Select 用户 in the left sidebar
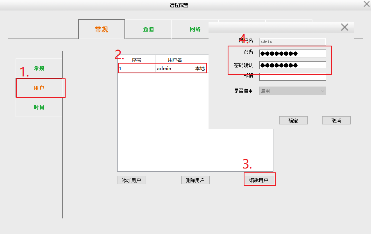 39,88
